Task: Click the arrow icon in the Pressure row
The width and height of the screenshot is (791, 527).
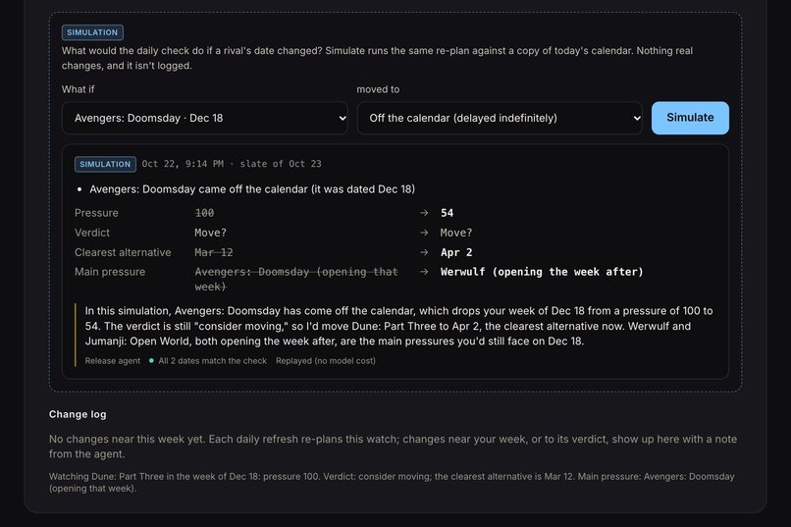Action: tap(424, 213)
